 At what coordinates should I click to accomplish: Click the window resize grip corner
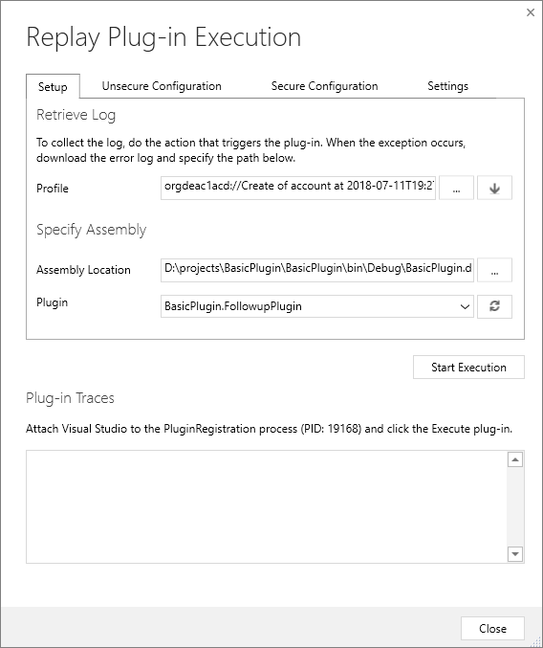click(537, 642)
